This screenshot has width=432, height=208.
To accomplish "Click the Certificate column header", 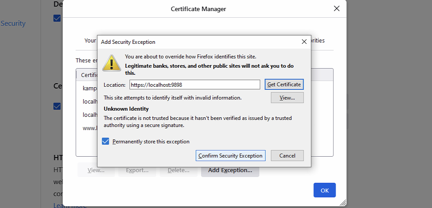I will (89, 75).
